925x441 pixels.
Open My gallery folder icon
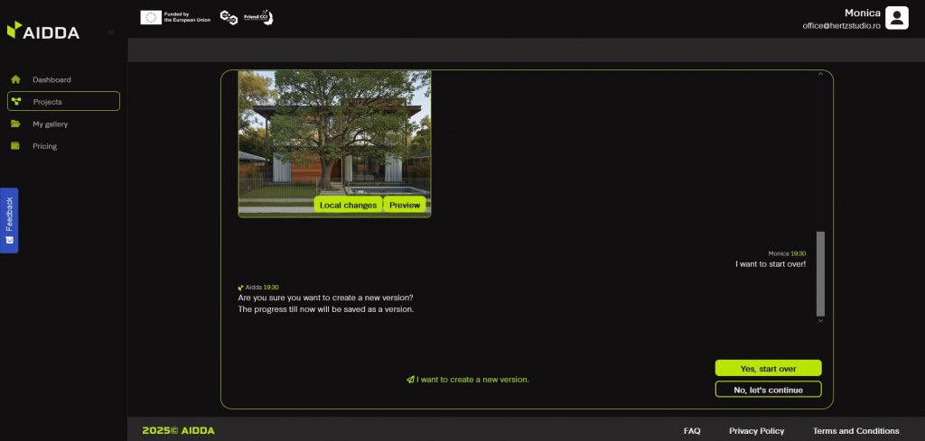pyautogui.click(x=15, y=124)
